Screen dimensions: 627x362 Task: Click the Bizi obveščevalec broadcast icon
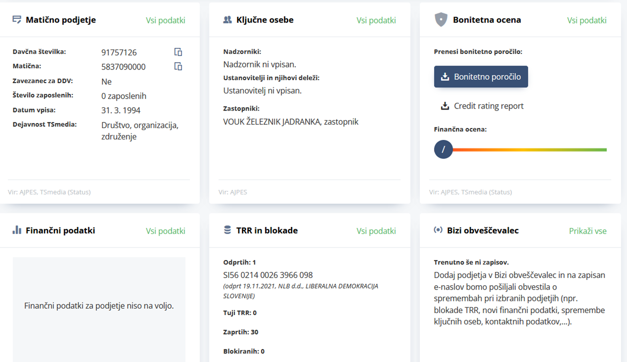[438, 230]
